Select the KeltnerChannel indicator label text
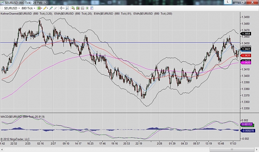The height and width of the screenshot is (152, 259). [27, 14]
